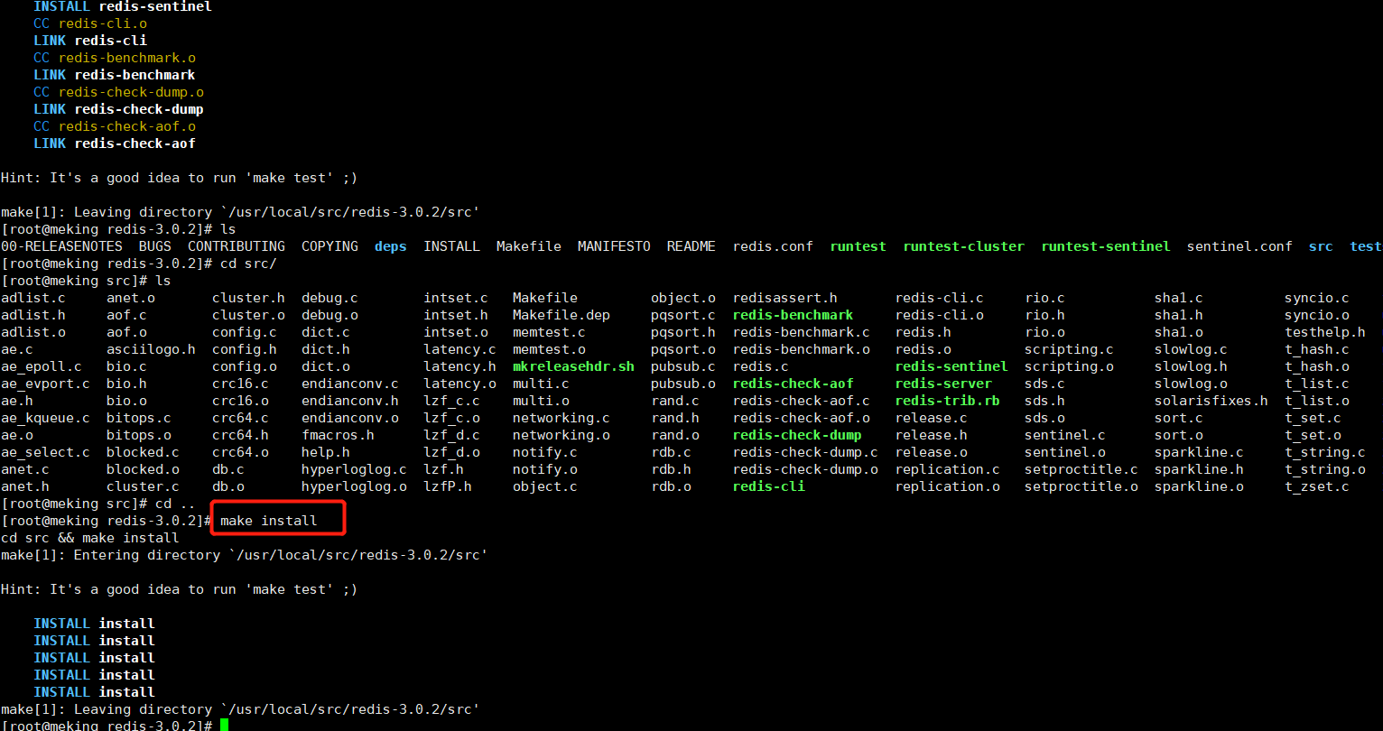Select the green redis-cli executable in listing
Screen dimensions: 1383x731
tap(768, 486)
